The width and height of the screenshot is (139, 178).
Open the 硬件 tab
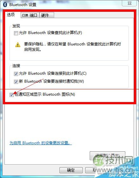click(x=46, y=15)
